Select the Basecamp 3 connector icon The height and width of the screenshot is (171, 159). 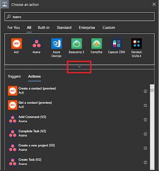pos(76,44)
